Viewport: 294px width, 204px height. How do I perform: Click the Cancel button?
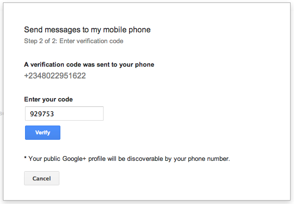pos(42,178)
